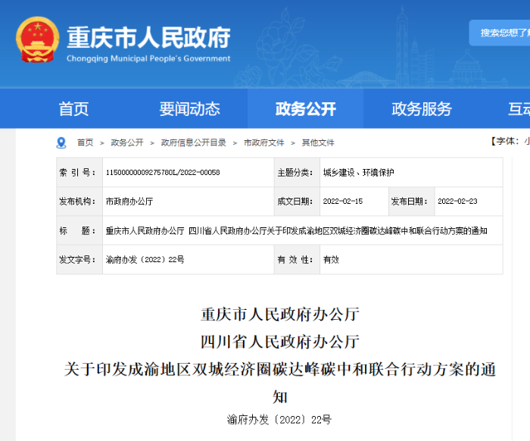Click the index number 11500000009275780L/2022-00058

coord(163,173)
